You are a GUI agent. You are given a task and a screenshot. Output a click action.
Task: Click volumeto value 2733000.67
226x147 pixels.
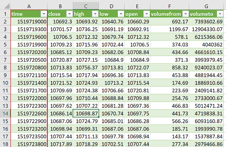click(x=208, y=98)
